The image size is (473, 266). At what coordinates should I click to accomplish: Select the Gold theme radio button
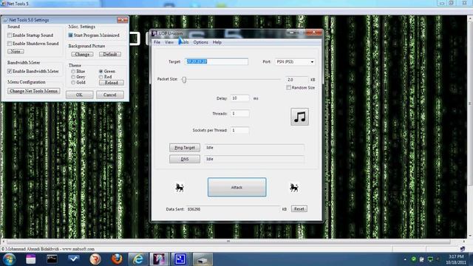[73, 82]
